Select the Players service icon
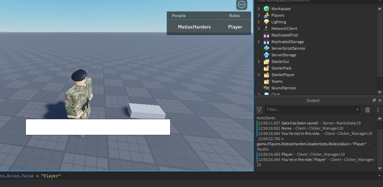The image size is (383, 187). pos(266,15)
